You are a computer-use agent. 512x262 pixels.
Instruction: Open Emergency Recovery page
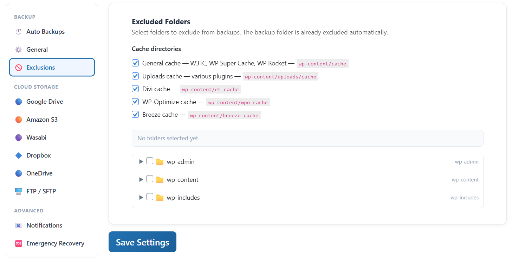(52, 243)
